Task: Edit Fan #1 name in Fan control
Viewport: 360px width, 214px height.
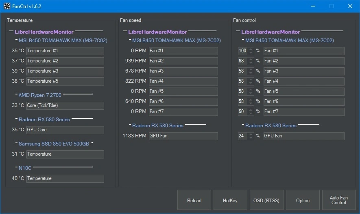Action: pos(304,51)
